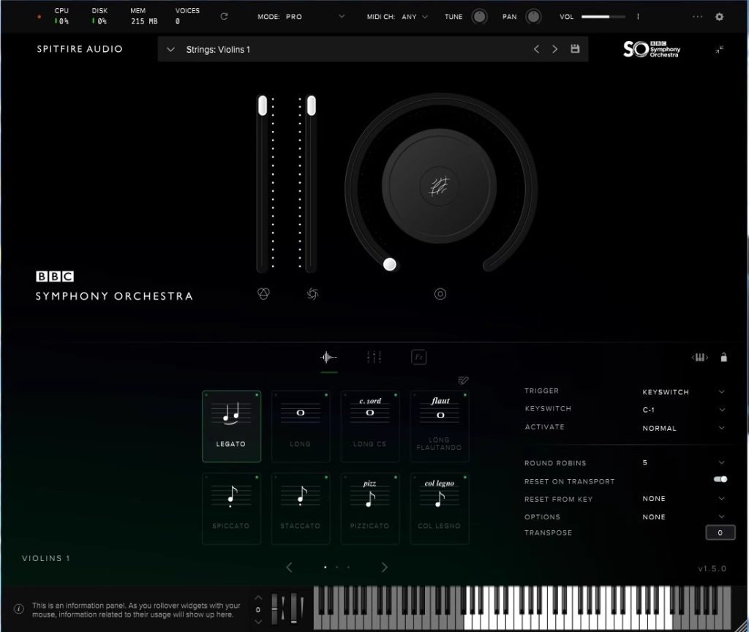The image size is (749, 632).
Task: Expand the Round Robins dropdown
Action: coord(721,462)
